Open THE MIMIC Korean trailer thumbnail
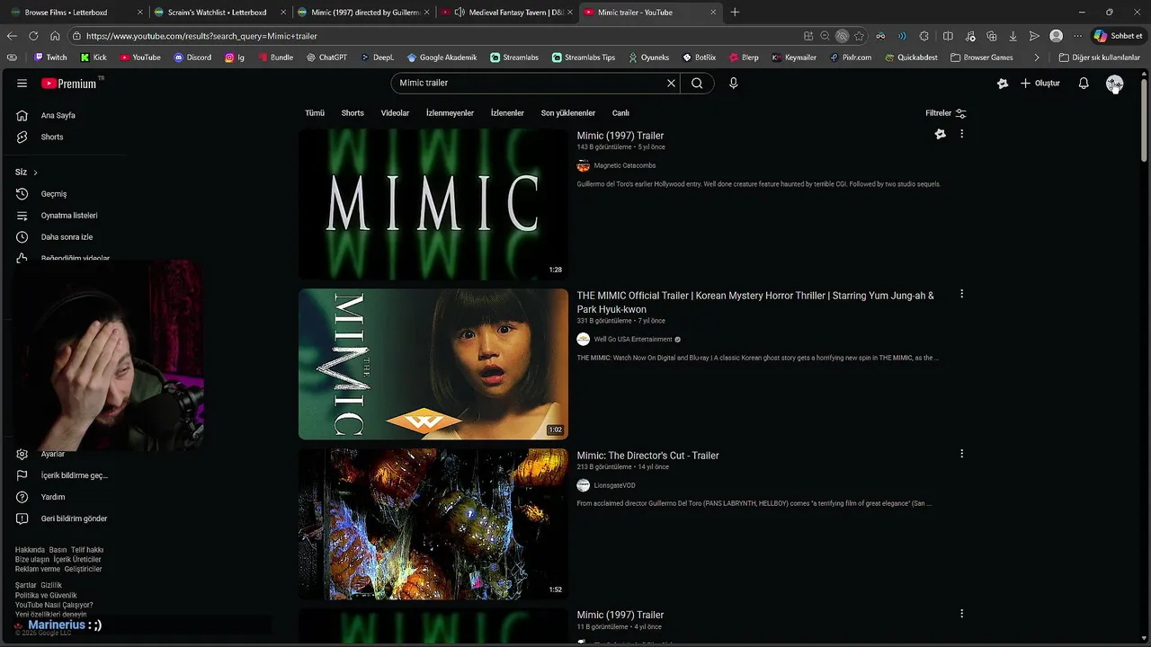 tap(433, 364)
